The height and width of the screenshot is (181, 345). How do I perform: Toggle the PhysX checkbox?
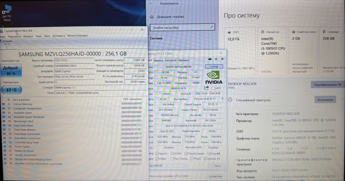pos(191,159)
